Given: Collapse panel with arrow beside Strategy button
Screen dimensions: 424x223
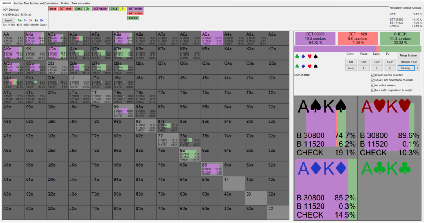Looking at the screenshot, I should click(x=417, y=68).
